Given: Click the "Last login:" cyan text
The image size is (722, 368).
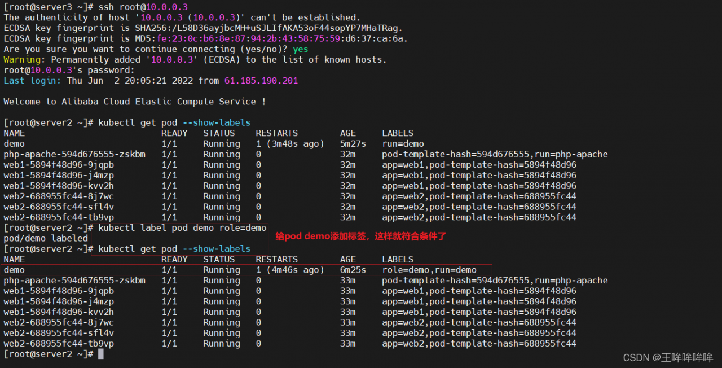Looking at the screenshot, I should click(33, 81).
